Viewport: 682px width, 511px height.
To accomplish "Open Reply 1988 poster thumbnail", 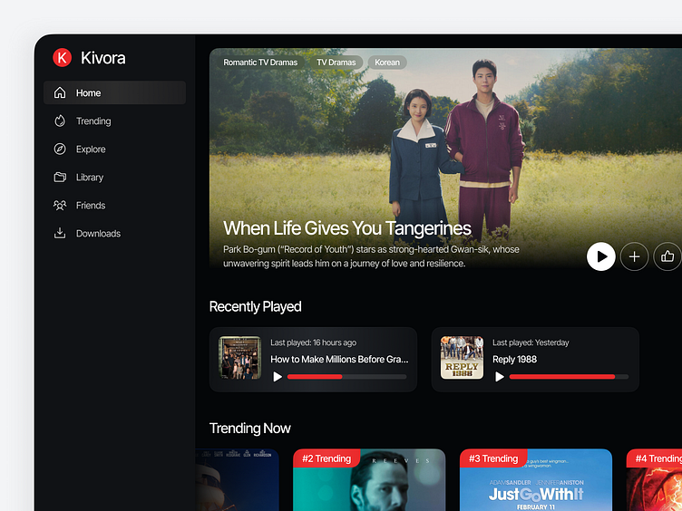I will click(462, 358).
